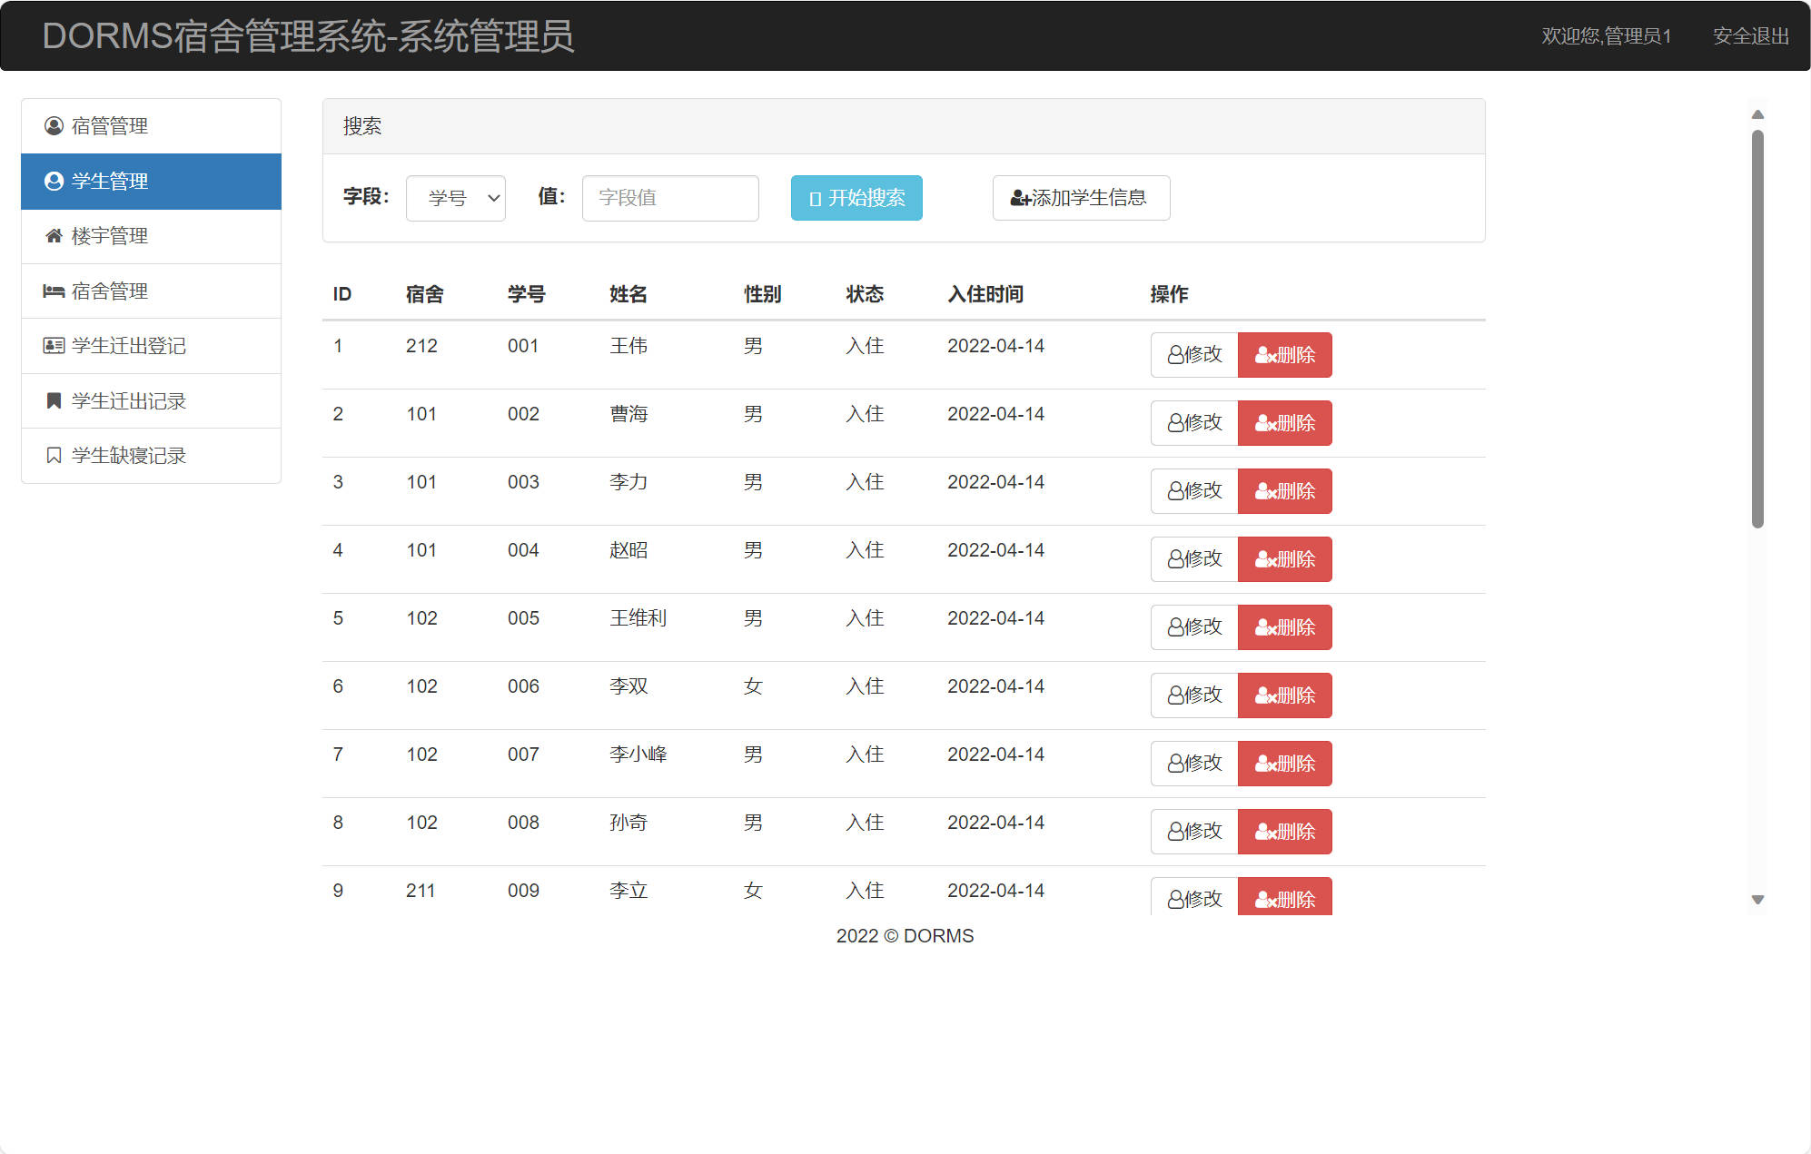Click the outline bookmark icon for 学生缺寝记录
Image resolution: width=1811 pixels, height=1154 pixels.
click(x=52, y=455)
